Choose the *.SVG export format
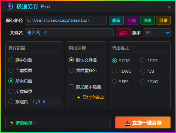This screenshot has height=133, width=176. click(x=143, y=82)
